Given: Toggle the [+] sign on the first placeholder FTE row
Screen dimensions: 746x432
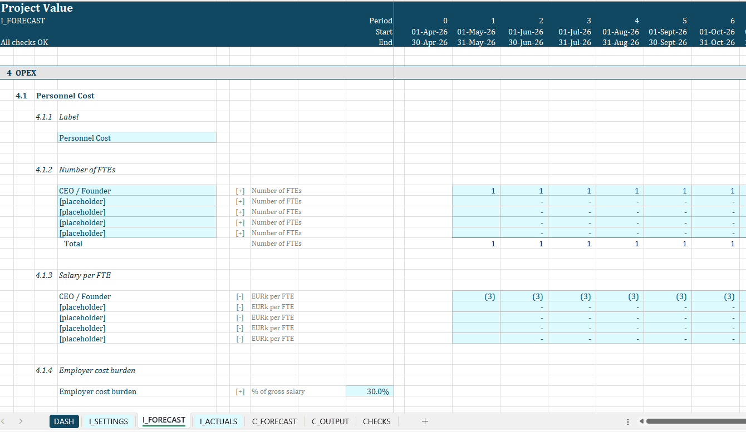Looking at the screenshot, I should [x=240, y=201].
